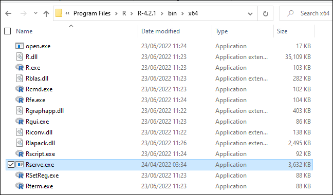The image size is (333, 195).
Task: Select the Rfe.exe file name
Action: [35, 100]
